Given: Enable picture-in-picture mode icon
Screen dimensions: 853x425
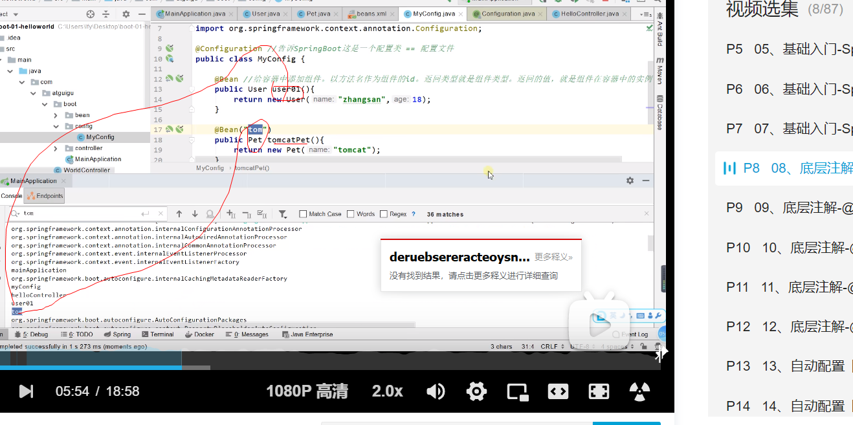Looking at the screenshot, I should pos(517,391).
